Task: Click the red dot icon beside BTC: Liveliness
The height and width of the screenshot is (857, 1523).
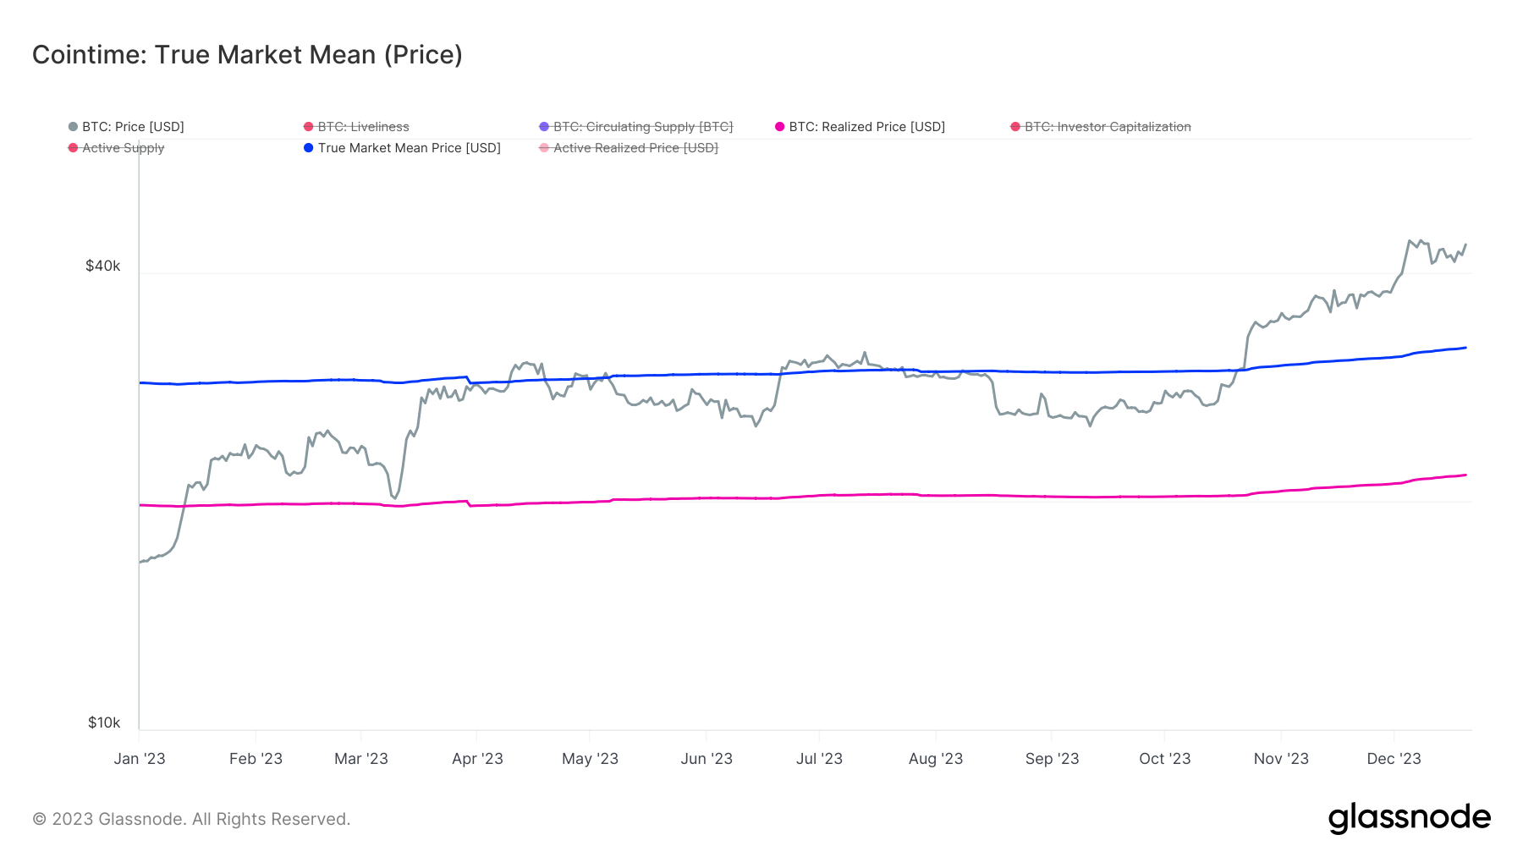Action: point(308,126)
